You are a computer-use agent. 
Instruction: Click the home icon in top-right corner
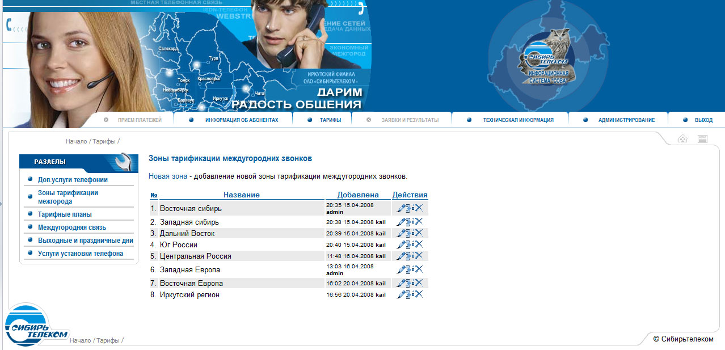(x=682, y=139)
